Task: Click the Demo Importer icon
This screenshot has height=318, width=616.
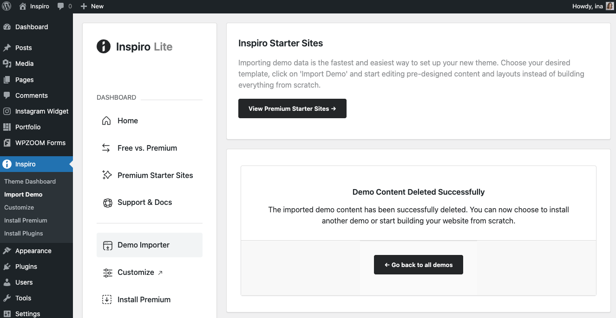Action: tap(107, 245)
